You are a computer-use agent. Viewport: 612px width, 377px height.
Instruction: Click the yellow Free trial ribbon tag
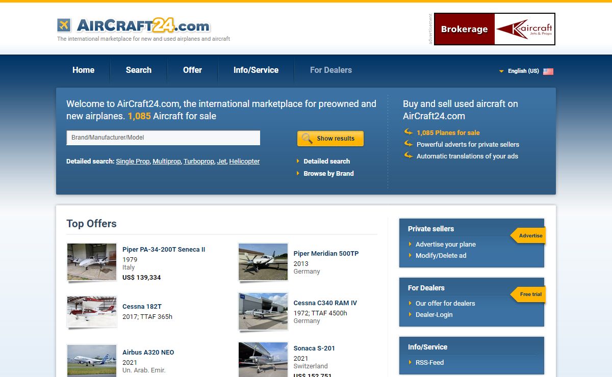coord(528,294)
